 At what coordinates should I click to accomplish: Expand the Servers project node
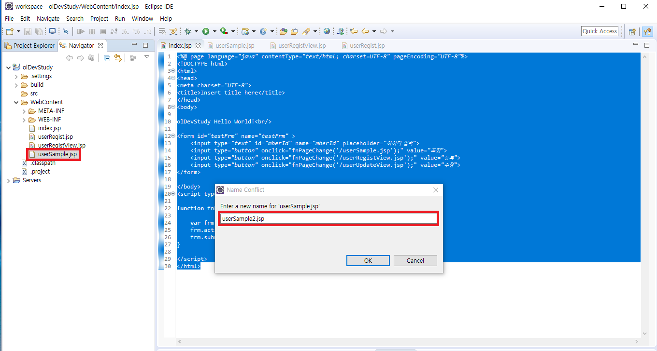click(x=8, y=180)
